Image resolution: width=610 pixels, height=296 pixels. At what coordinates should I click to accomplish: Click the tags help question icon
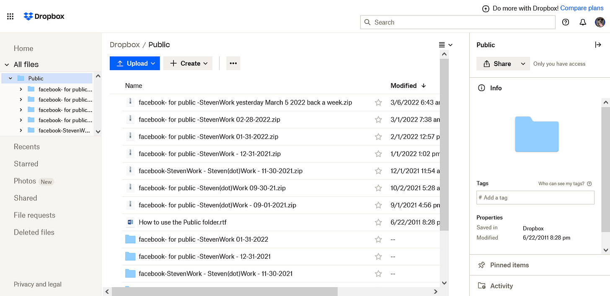pos(589,184)
